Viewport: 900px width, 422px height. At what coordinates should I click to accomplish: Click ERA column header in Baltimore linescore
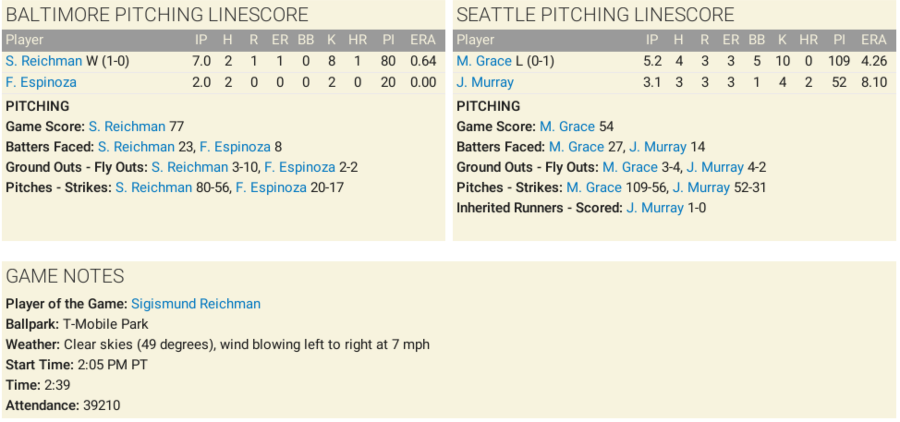423,40
